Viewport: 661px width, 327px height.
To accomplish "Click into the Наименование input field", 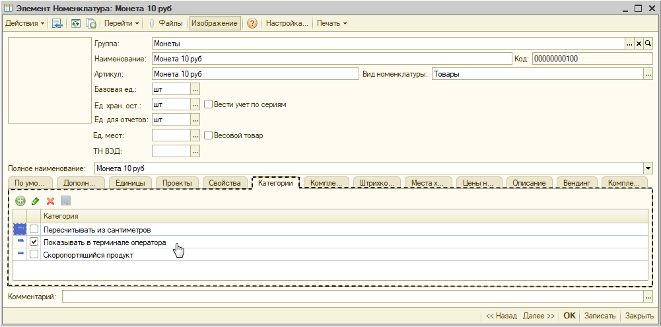I will (x=331, y=59).
